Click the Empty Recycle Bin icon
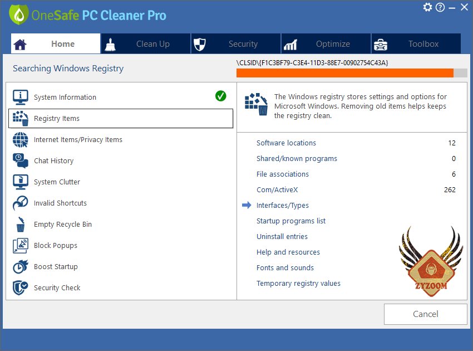Image resolution: width=473 pixels, height=351 pixels. coord(21,224)
